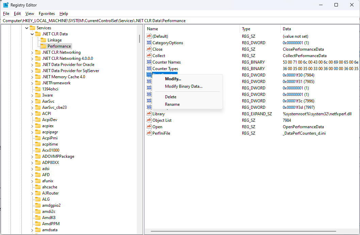Image resolution: width=360 pixels, height=235 pixels.
Task: Click the '_DataPerfCounters_d.ini' data cell
Action: 304,133
